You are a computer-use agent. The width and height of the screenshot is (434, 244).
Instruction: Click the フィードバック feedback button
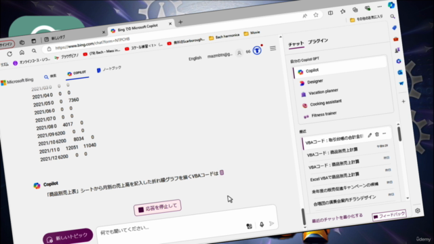pos(389,216)
